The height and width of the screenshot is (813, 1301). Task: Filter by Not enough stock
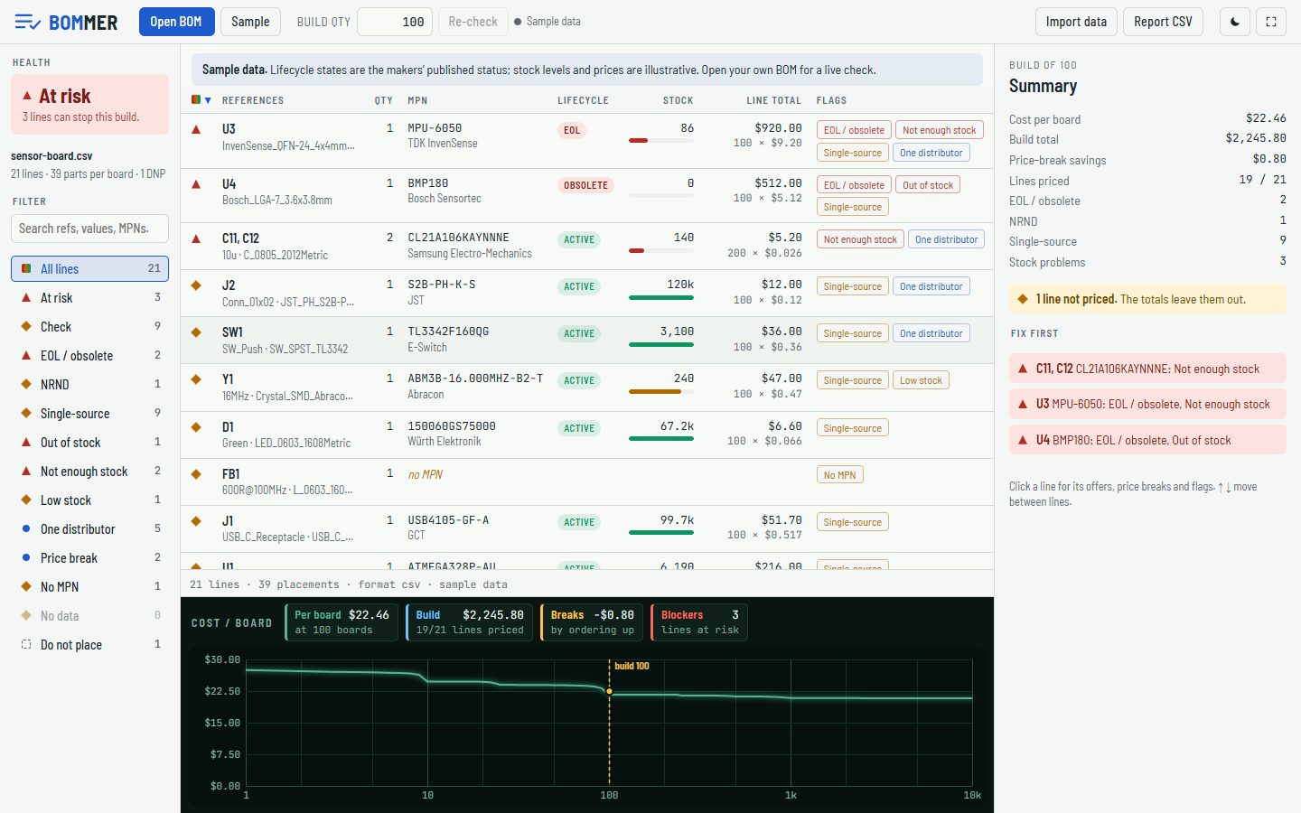(89, 471)
